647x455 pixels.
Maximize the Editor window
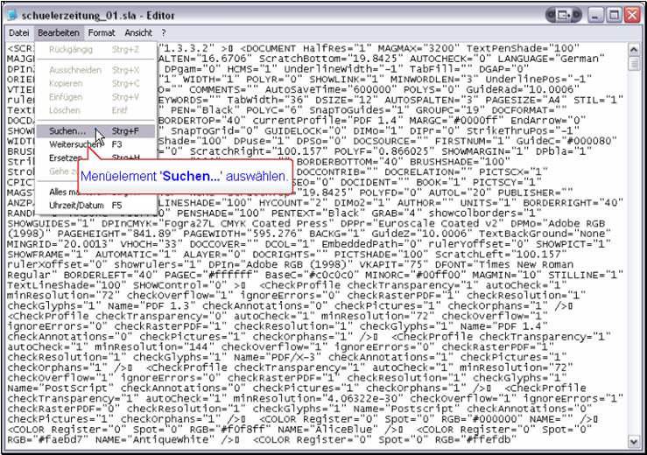tap(614, 14)
